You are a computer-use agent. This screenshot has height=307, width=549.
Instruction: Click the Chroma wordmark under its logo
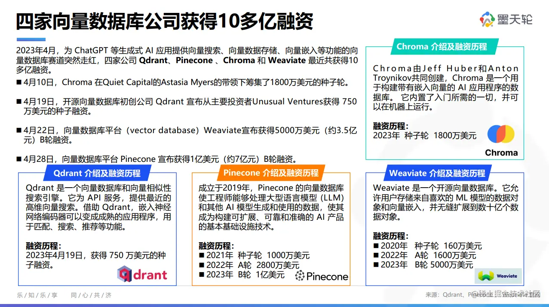(501, 152)
